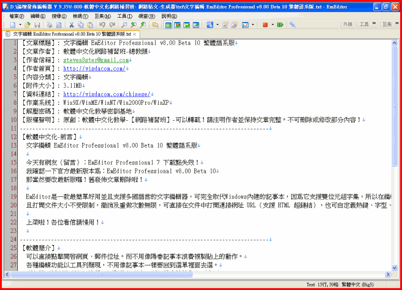The width and height of the screenshot is (402, 290).
Task: Open the dropdown arrow beside New file
Action: tap(20, 25)
